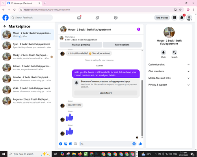Screen dimensions: 197x157
Task: Open the Facebook menu grid icon
Action: tap(174, 18)
